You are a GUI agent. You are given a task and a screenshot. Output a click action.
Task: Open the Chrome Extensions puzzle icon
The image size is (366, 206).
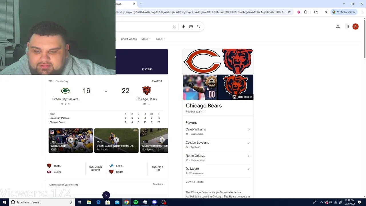[x=306, y=12]
